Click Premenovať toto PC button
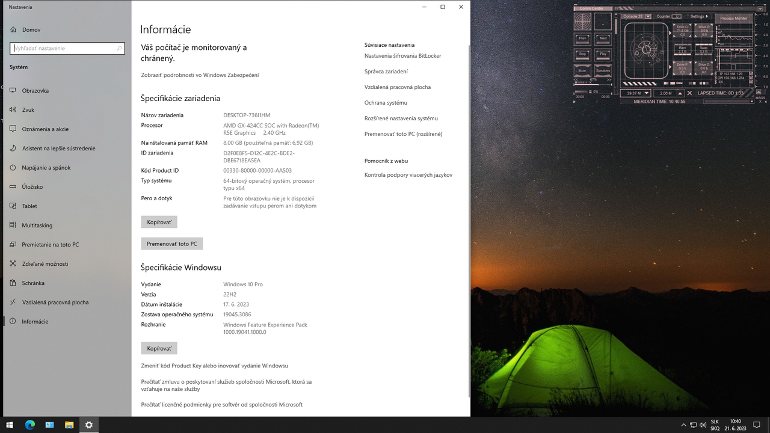The image size is (770, 433). tap(172, 244)
